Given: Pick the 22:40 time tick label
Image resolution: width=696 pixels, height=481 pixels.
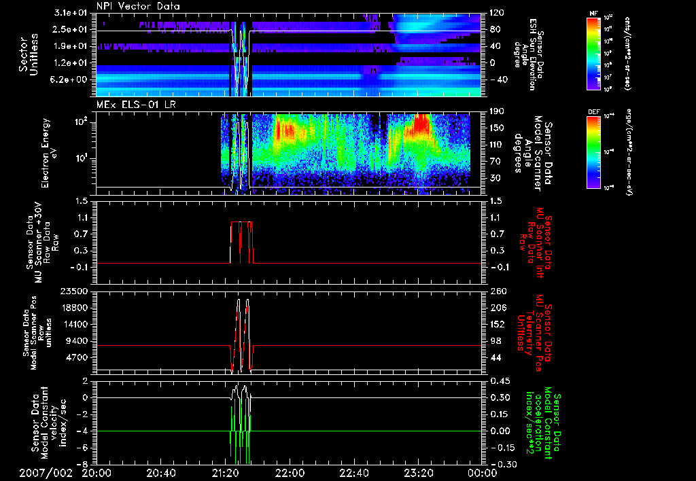Looking at the screenshot, I should pos(355,471).
